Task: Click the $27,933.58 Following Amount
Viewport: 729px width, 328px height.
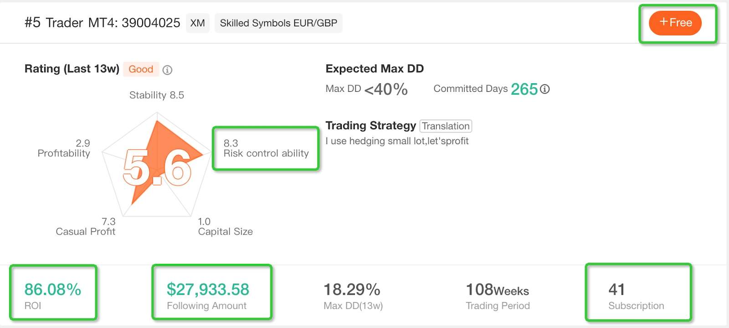Action: pyautogui.click(x=208, y=289)
